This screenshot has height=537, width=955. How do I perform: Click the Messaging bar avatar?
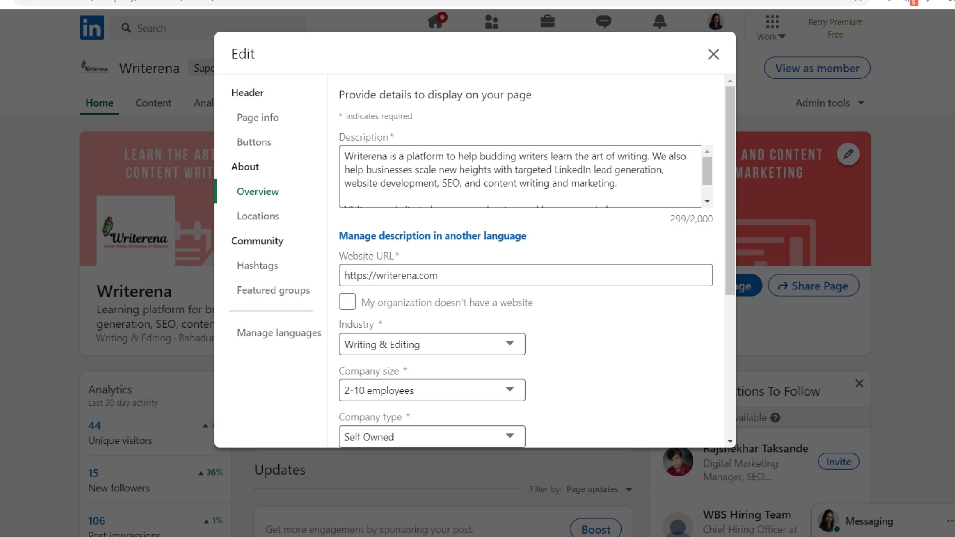(828, 521)
